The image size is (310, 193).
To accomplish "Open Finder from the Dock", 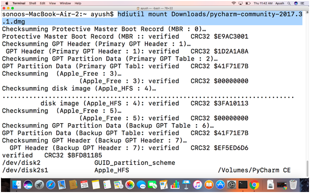I will [17, 185].
